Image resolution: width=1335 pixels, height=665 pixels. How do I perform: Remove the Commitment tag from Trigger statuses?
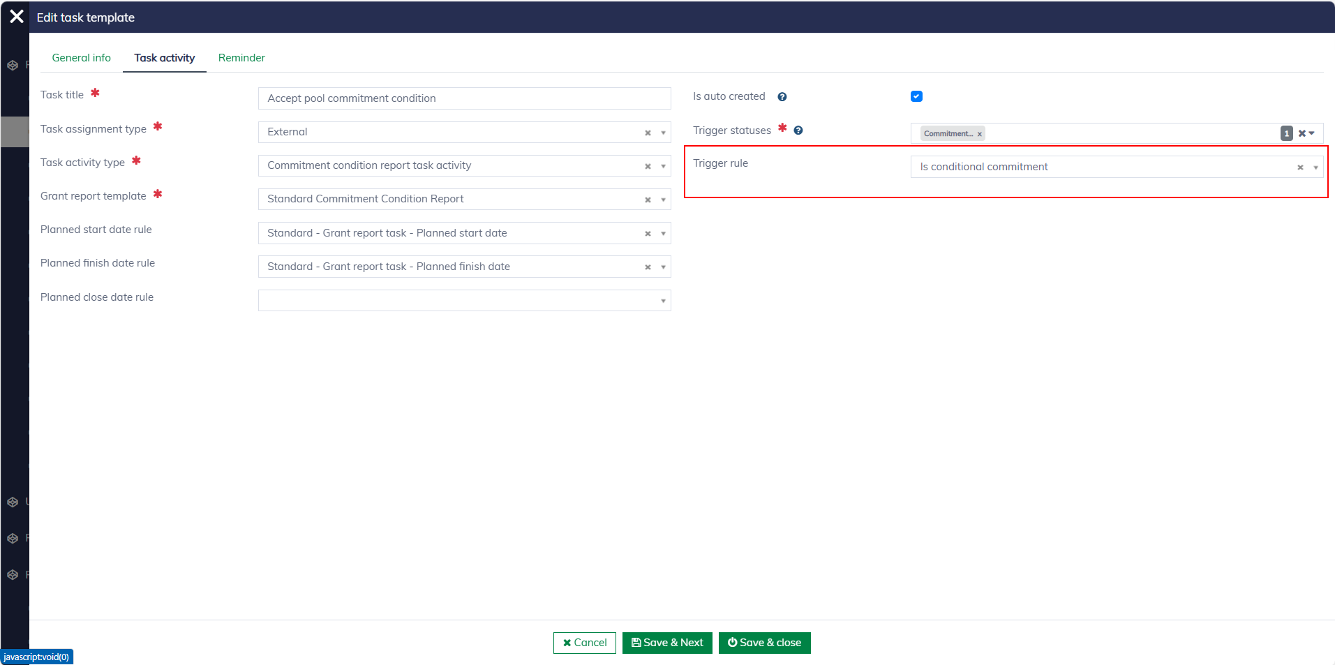coord(980,134)
